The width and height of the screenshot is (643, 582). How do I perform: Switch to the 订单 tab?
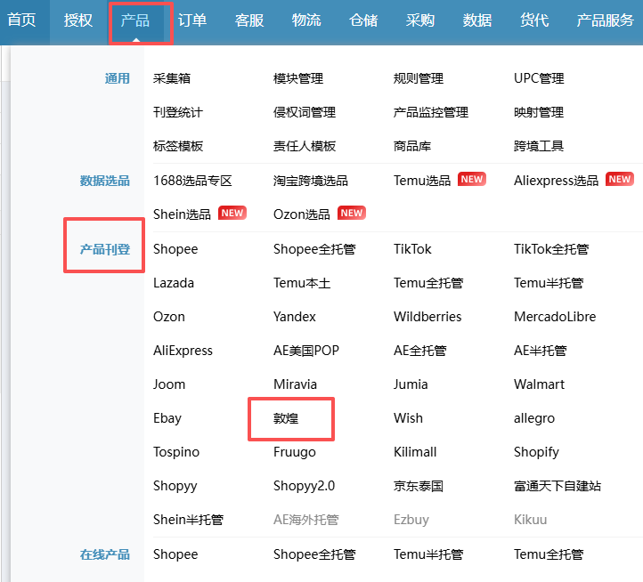pyautogui.click(x=191, y=20)
